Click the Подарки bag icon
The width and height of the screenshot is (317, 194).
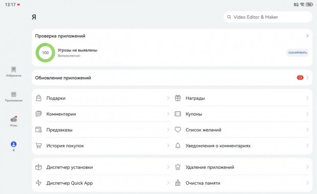coord(38,98)
